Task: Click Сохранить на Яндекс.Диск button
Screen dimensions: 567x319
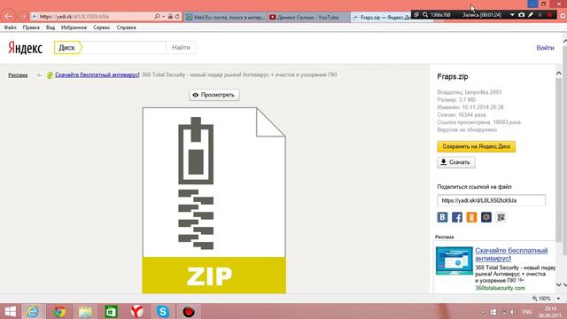Action: point(477,146)
